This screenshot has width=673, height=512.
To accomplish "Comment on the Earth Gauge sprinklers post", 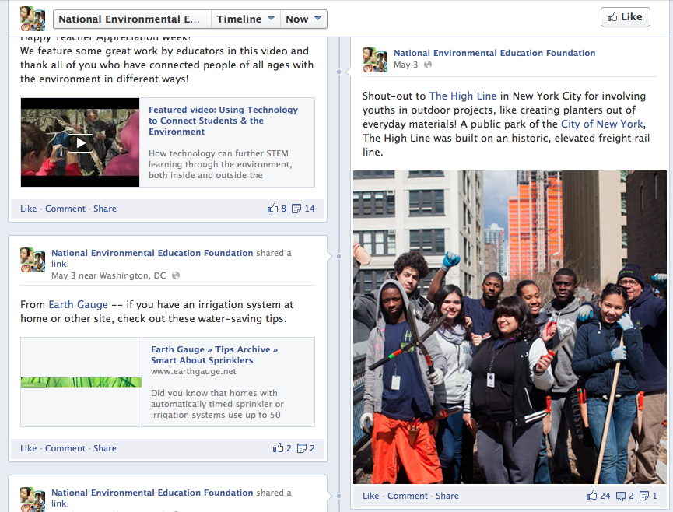I will point(65,448).
